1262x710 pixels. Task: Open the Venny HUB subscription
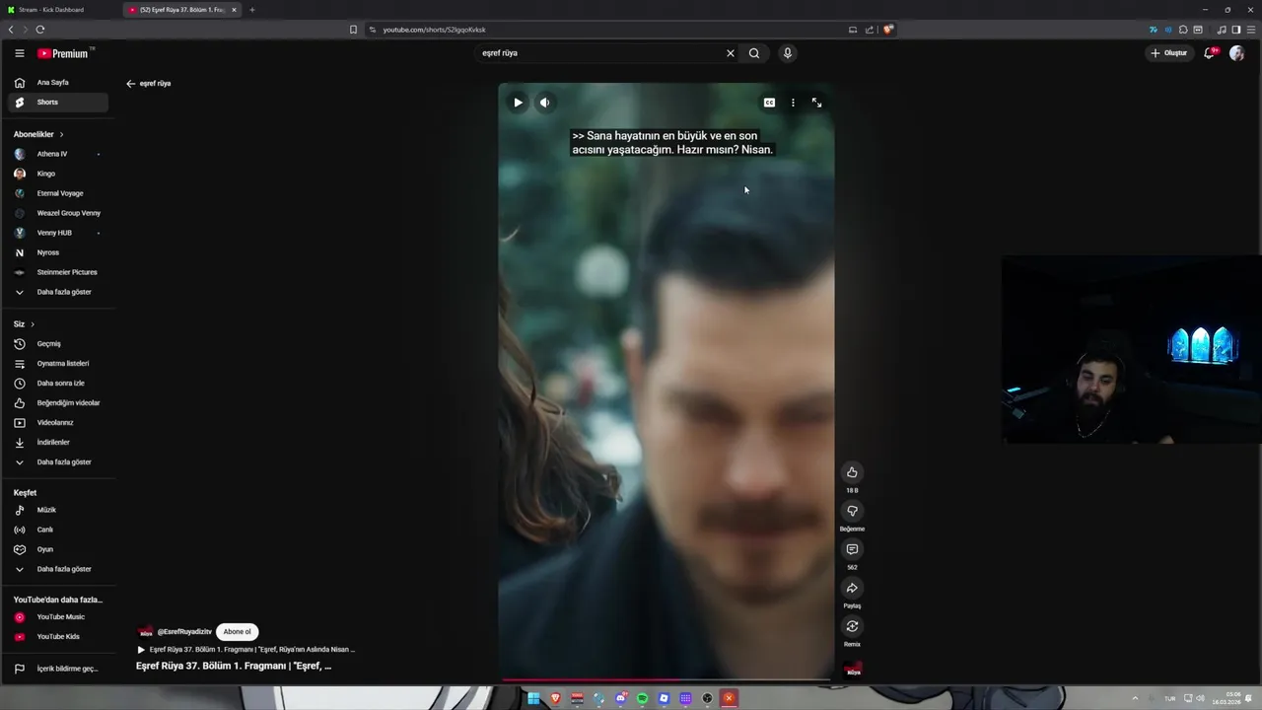point(59,233)
